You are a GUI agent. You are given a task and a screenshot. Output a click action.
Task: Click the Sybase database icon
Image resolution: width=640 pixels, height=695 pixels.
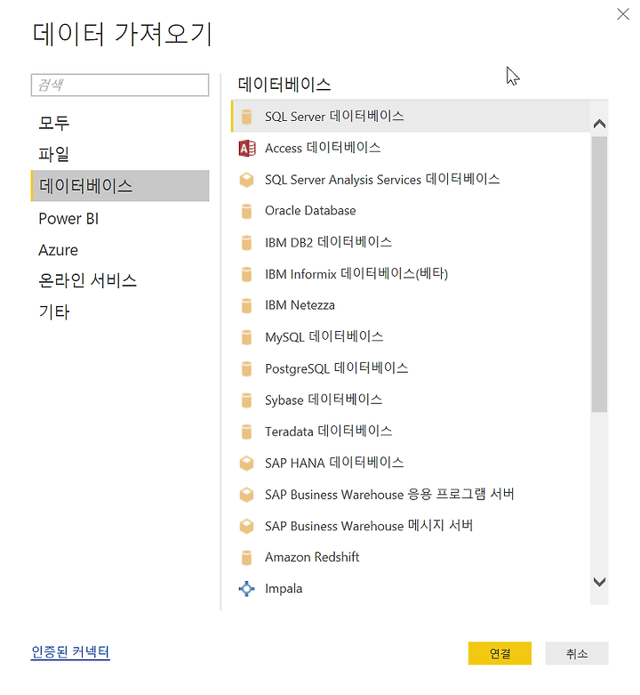coord(246,400)
